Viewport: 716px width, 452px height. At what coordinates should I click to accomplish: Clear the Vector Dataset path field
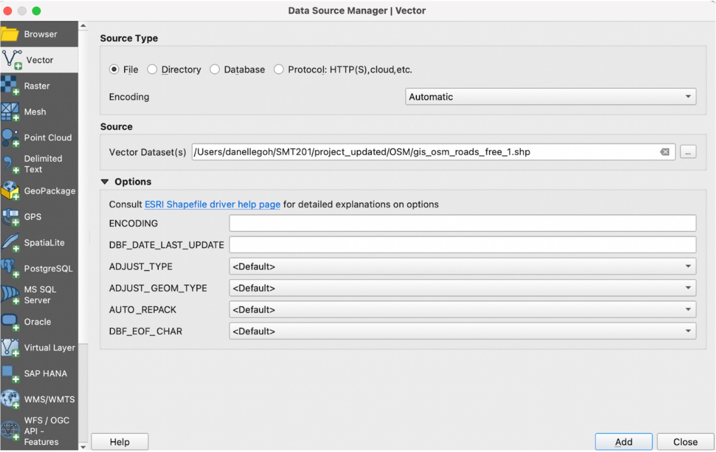pos(664,152)
